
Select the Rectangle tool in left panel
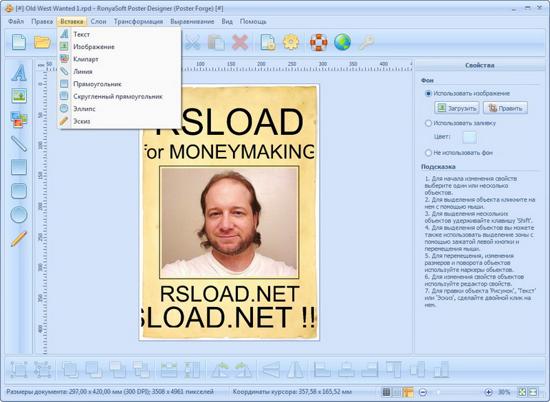(19, 167)
